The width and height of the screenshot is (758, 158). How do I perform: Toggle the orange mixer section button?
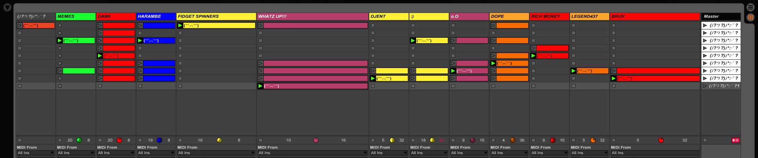750,17
